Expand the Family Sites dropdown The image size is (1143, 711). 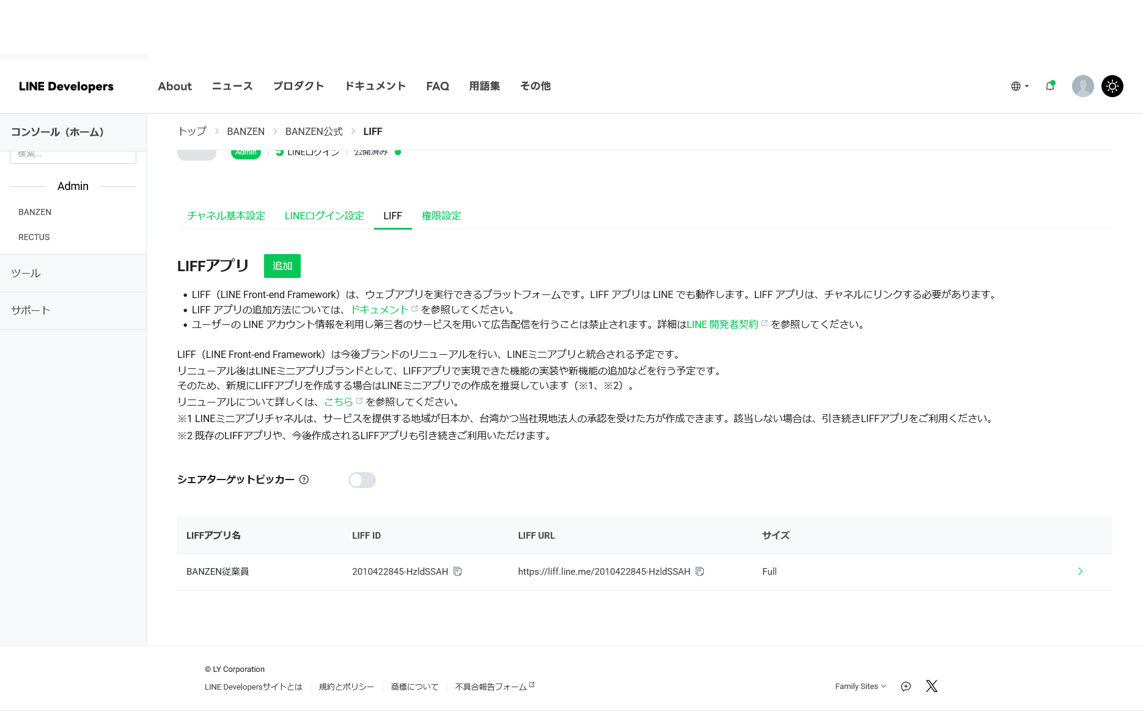coord(861,687)
